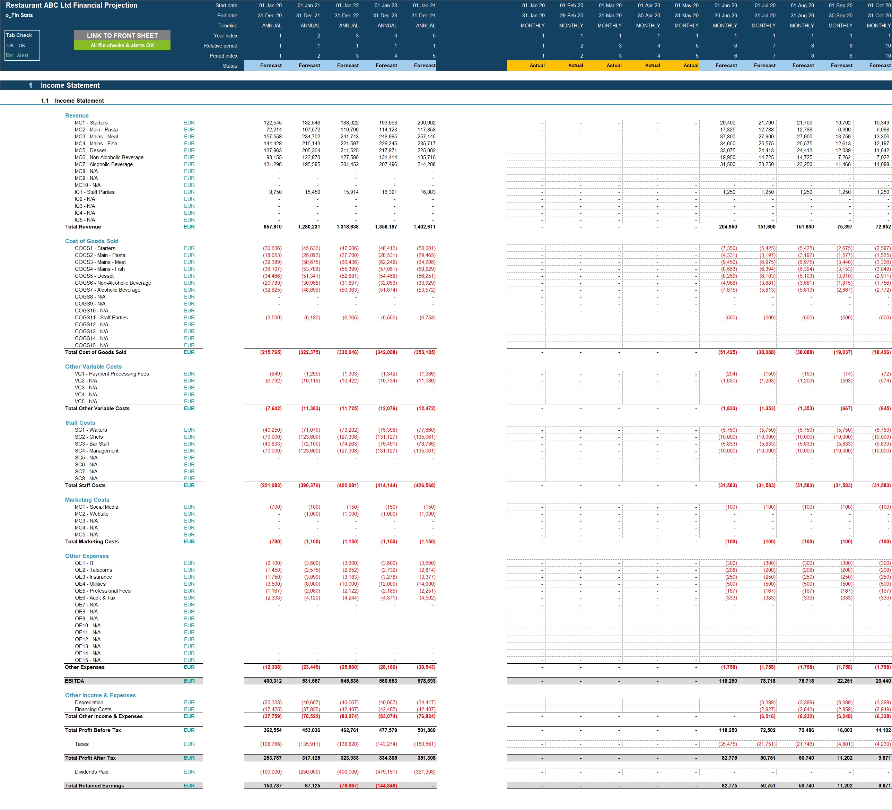Viewport: 892px width, 810px height.
Task: Select the o_Fin Stats sheet label
Action: point(19,15)
